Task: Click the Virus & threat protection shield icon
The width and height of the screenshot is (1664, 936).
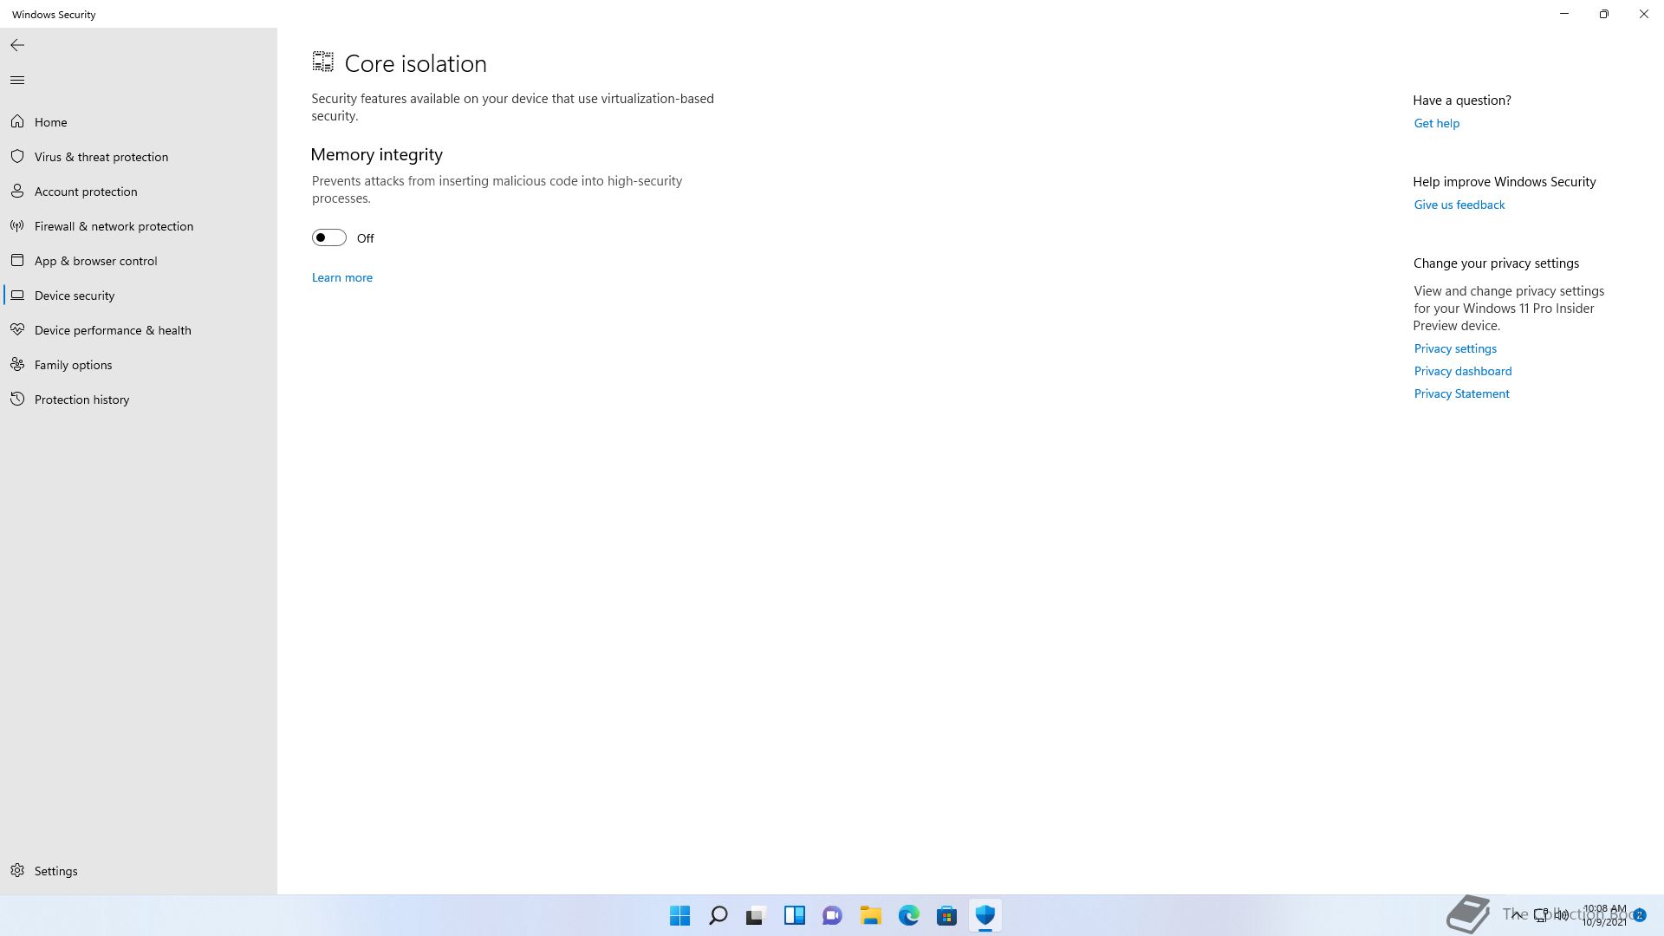Action: (x=17, y=157)
